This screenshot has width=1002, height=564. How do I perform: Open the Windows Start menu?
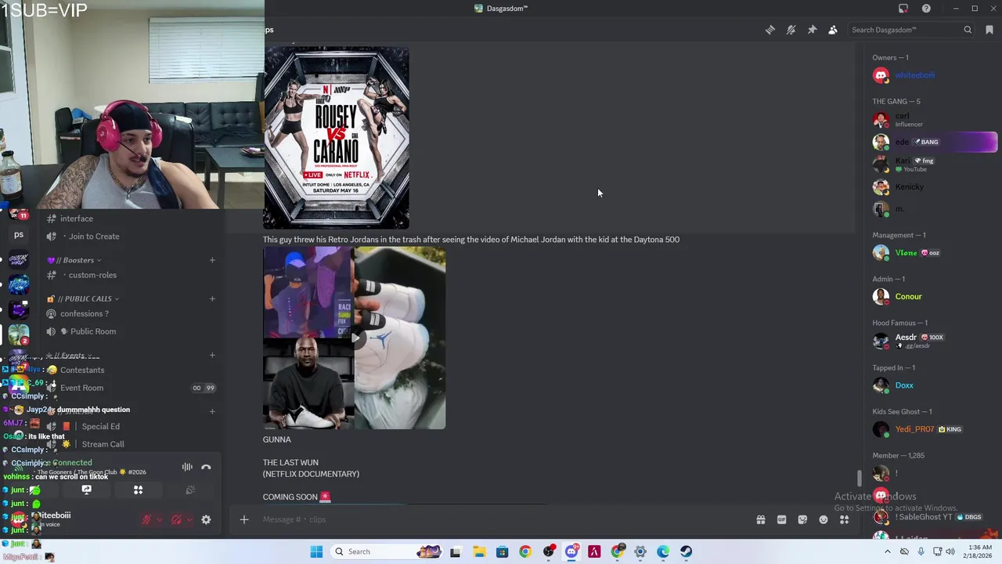316,551
